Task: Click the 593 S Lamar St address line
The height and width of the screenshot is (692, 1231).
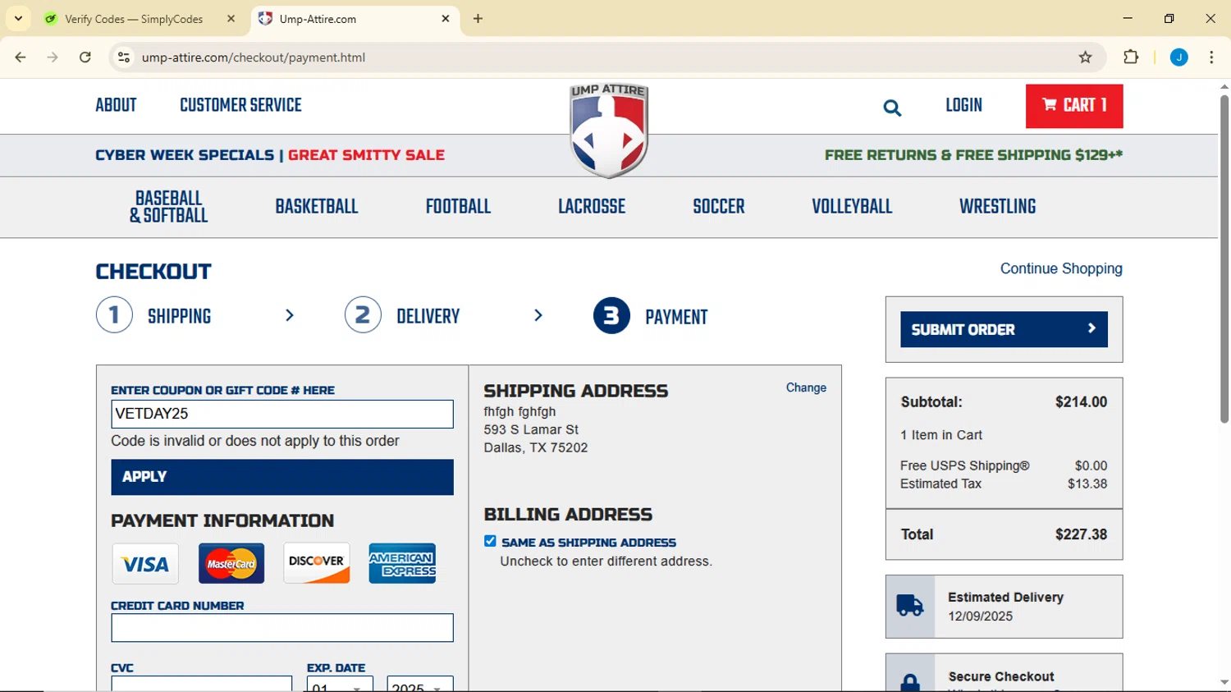Action: click(x=531, y=429)
